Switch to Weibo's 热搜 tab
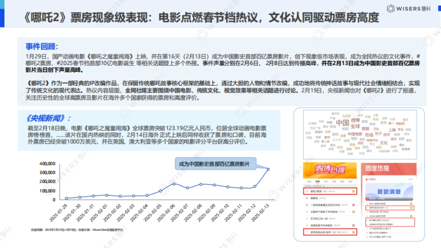 pos(317,181)
